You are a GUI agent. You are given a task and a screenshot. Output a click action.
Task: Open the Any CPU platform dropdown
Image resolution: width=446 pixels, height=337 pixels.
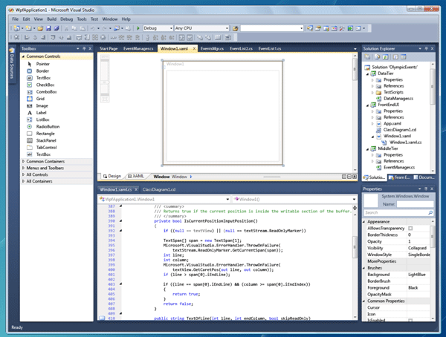point(201,27)
